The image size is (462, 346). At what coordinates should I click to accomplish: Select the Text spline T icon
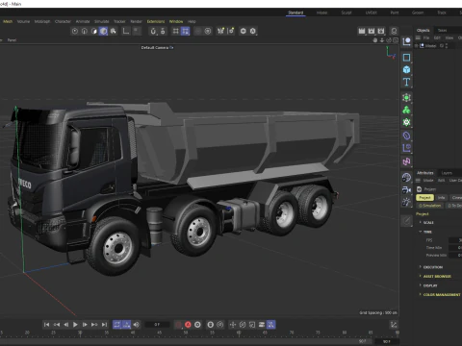406,82
